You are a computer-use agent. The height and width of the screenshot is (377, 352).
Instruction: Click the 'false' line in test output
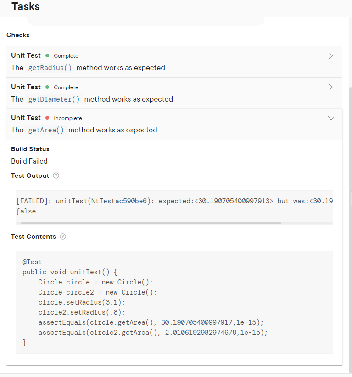[26, 211]
